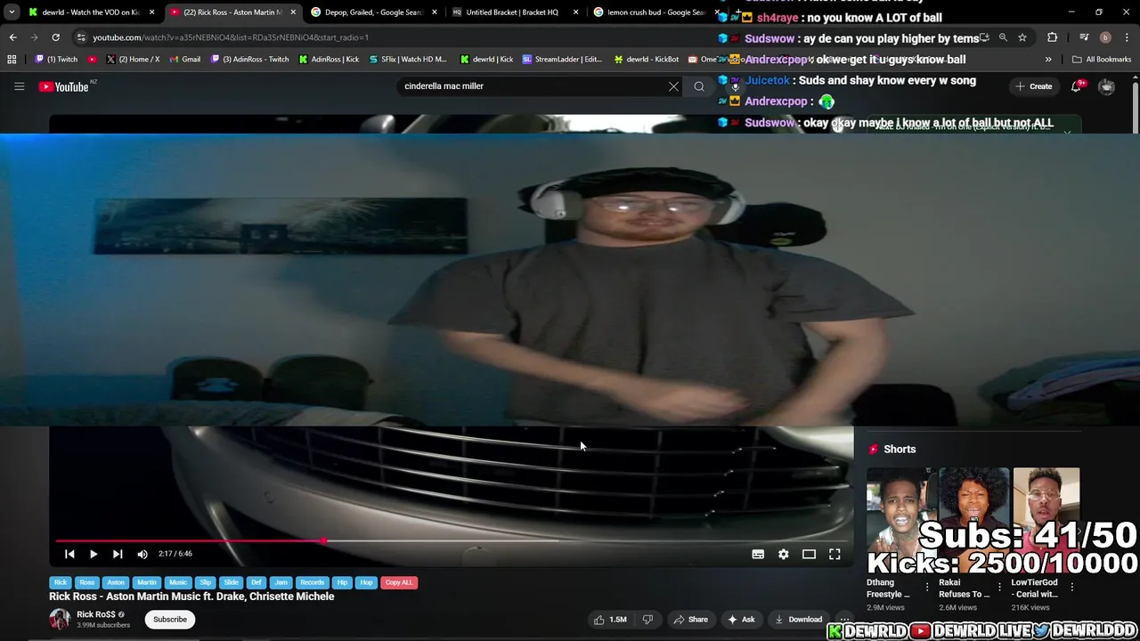
Task: Open the Home / X bookmark
Action: (x=134, y=60)
